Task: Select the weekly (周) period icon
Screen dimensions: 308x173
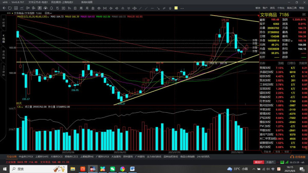Action: tap(81, 8)
